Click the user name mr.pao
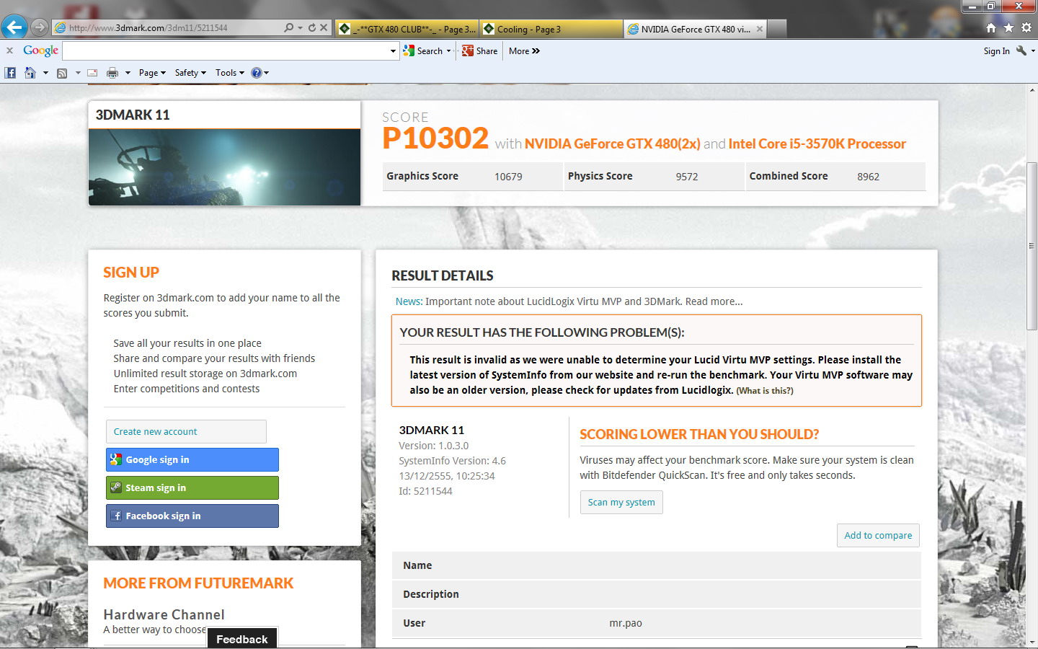The height and width of the screenshot is (649, 1038). pos(626,623)
